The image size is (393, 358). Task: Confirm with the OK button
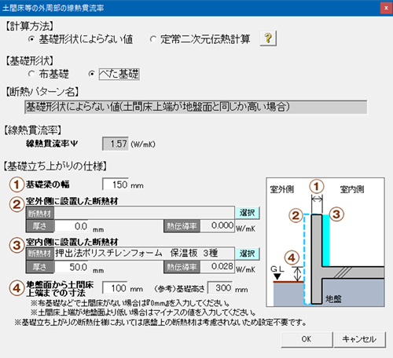tap(307, 339)
